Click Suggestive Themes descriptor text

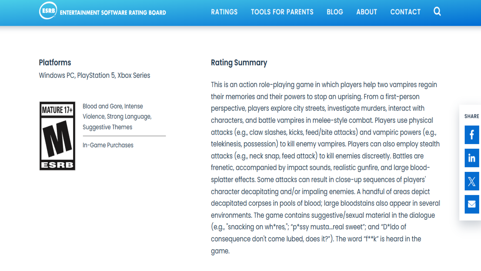coord(107,127)
